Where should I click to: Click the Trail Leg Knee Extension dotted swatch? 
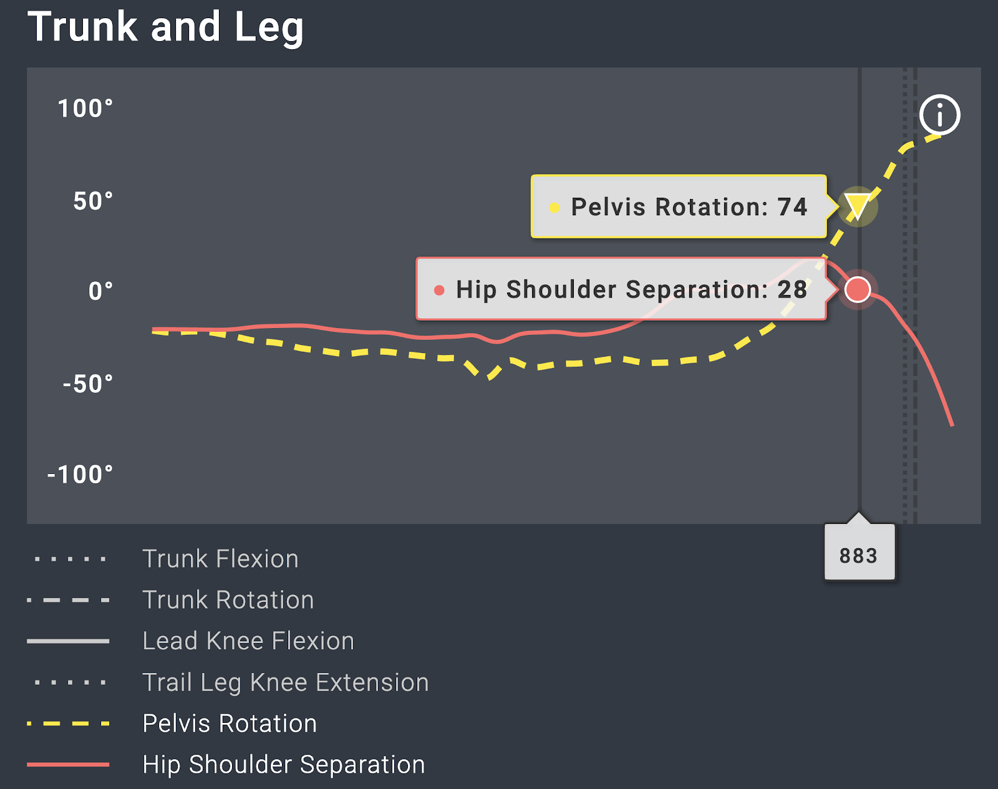[x=69, y=682]
